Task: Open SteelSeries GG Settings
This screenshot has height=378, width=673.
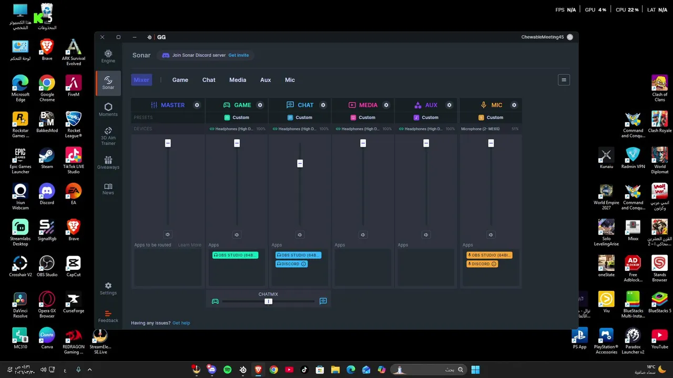Action: 108,289
